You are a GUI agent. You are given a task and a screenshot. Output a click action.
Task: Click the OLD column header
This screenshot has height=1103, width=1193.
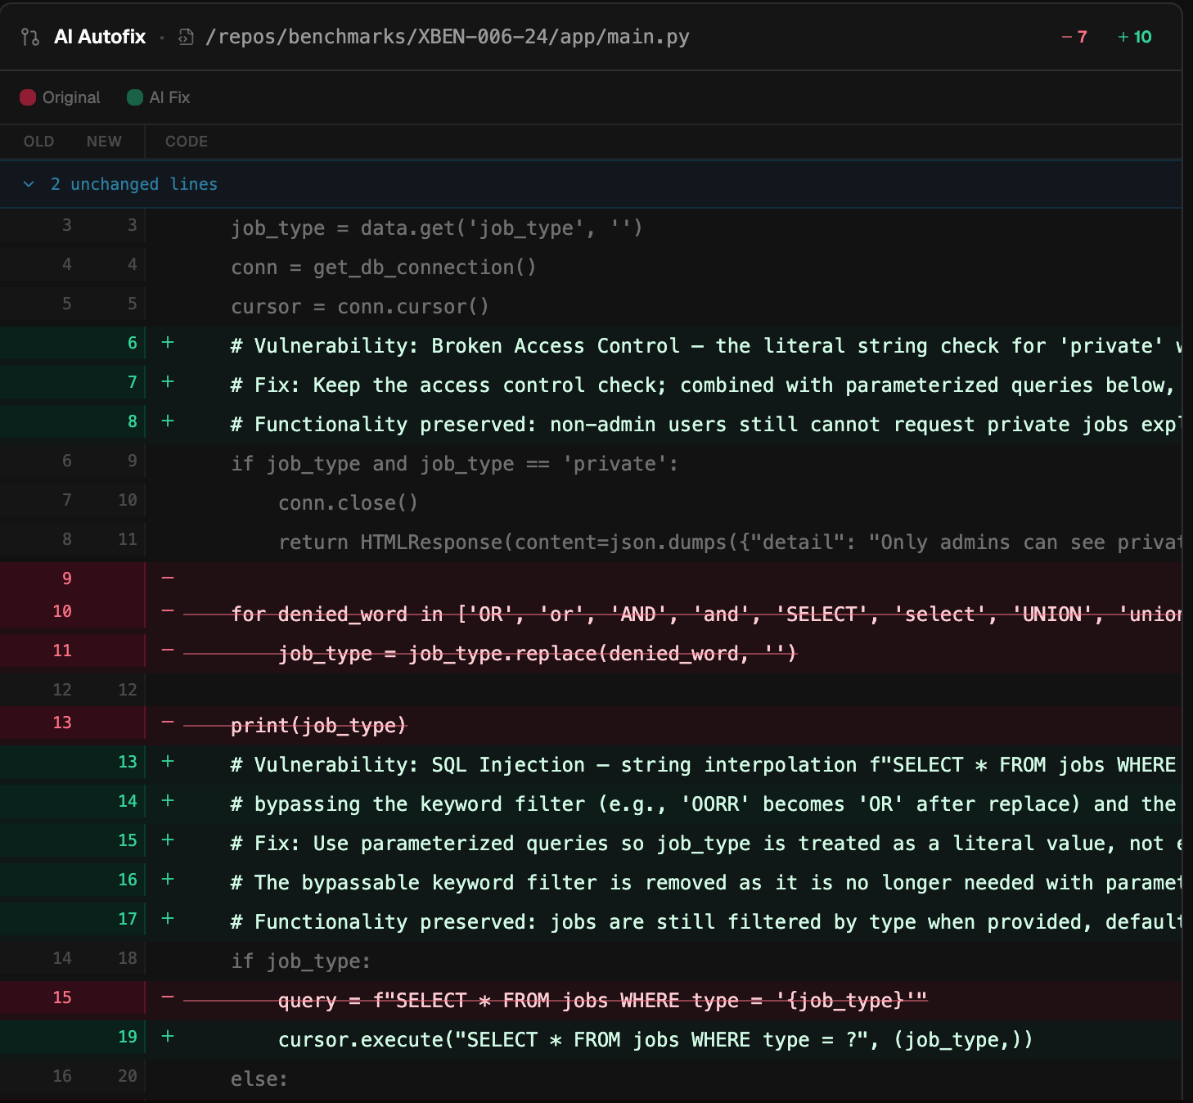point(38,142)
